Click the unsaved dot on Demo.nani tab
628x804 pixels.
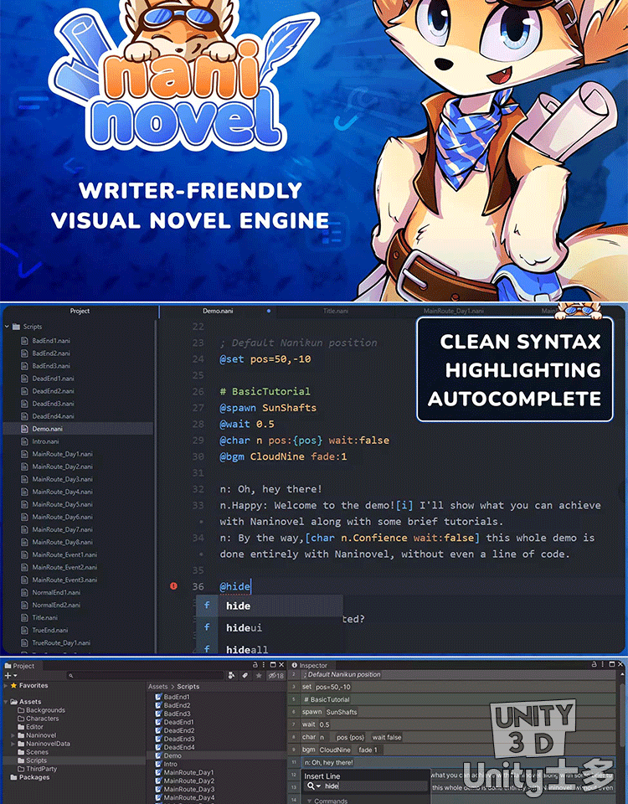click(x=268, y=311)
